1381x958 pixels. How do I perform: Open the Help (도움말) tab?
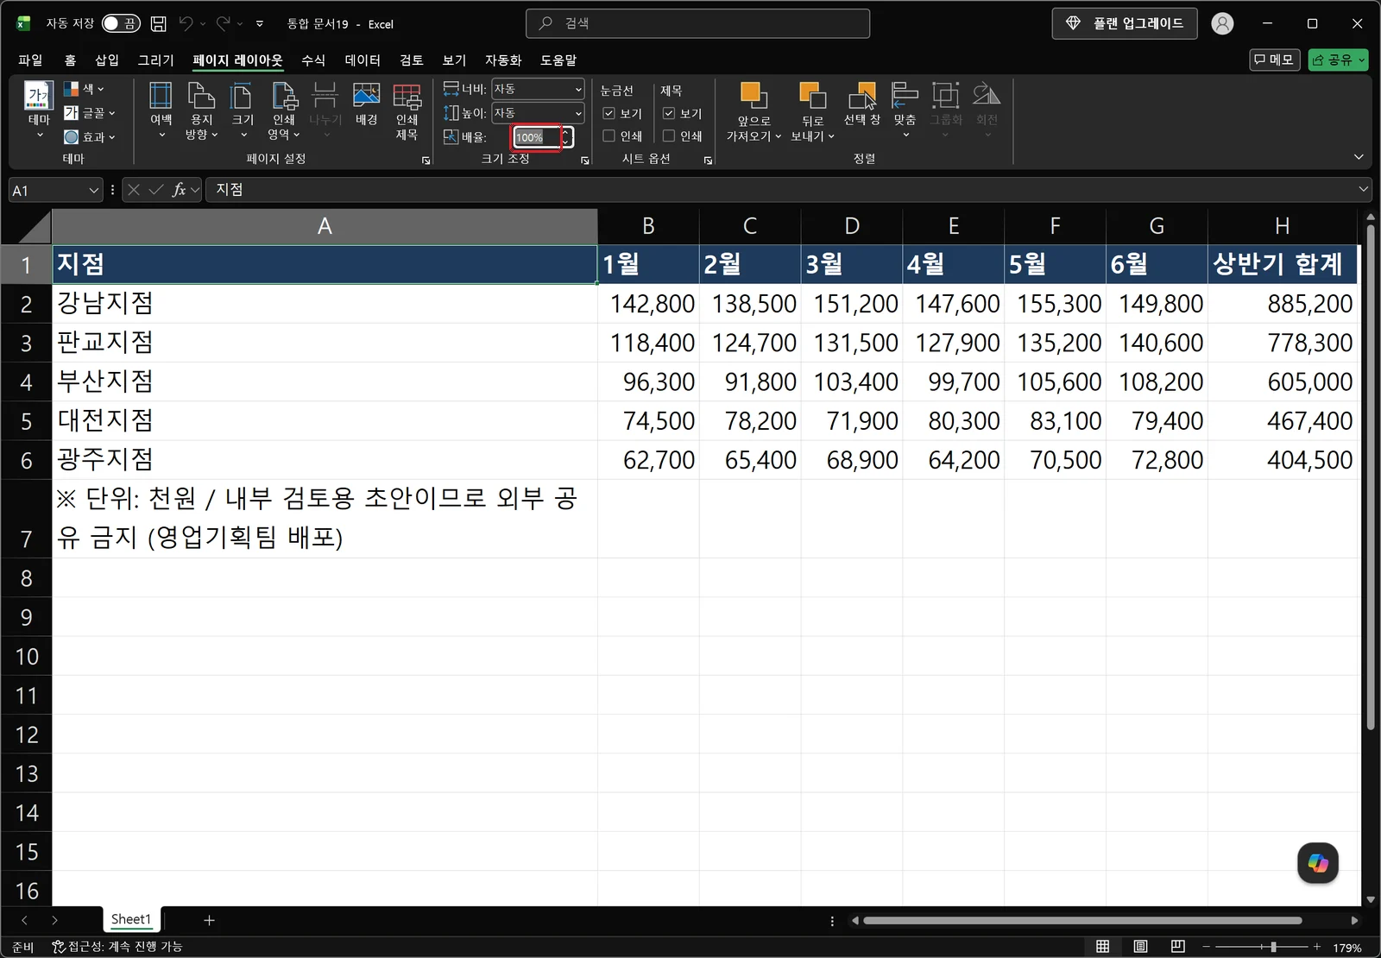558,60
